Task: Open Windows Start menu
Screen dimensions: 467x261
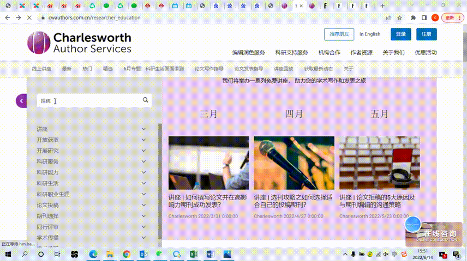Action: click(x=8, y=254)
